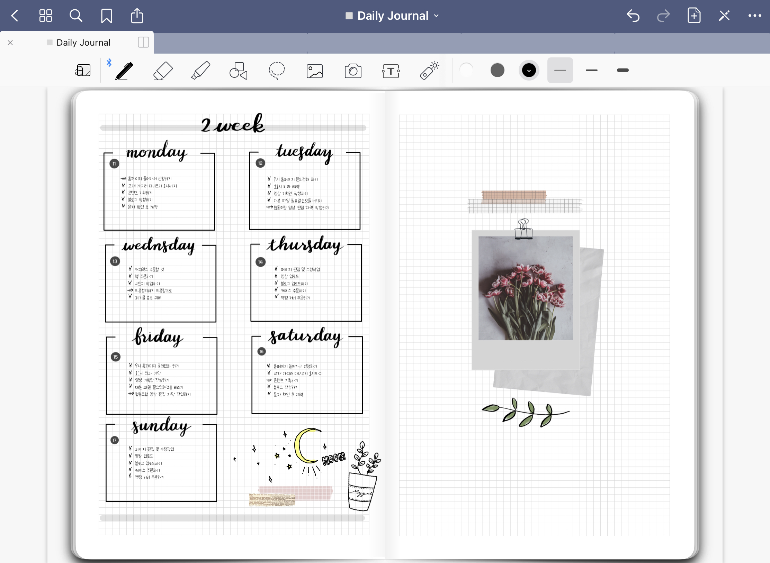Toggle zoom window tool
The height and width of the screenshot is (563, 770).
tap(83, 71)
